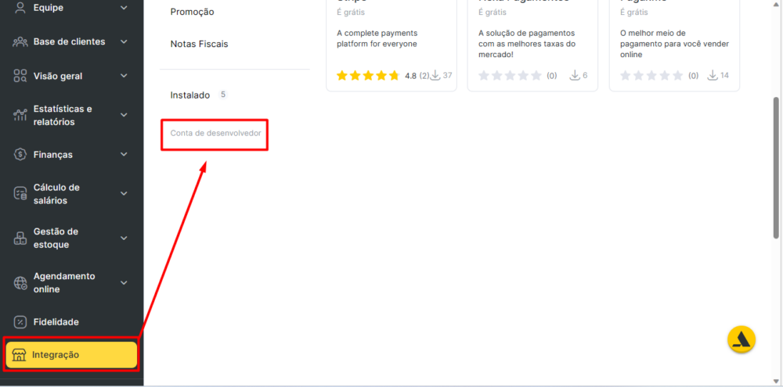The image size is (783, 387).
Task: Click the Base de clientes people icon
Action: (20, 41)
